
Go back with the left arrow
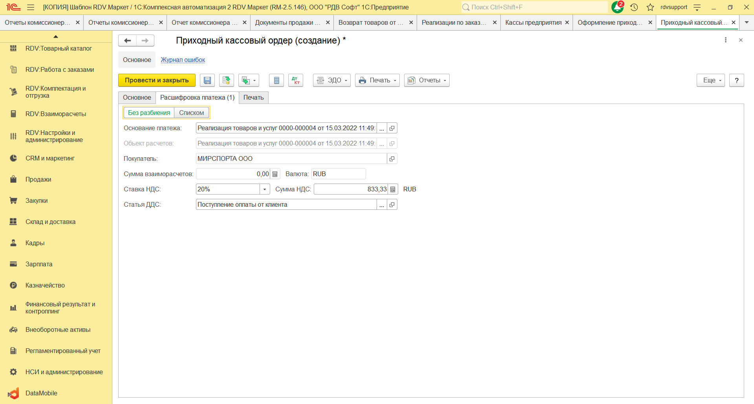pos(127,40)
